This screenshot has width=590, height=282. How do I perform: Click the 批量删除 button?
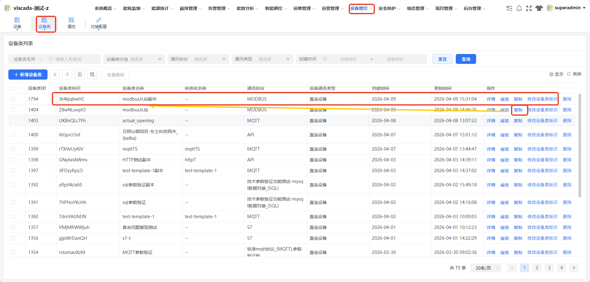(x=116, y=75)
